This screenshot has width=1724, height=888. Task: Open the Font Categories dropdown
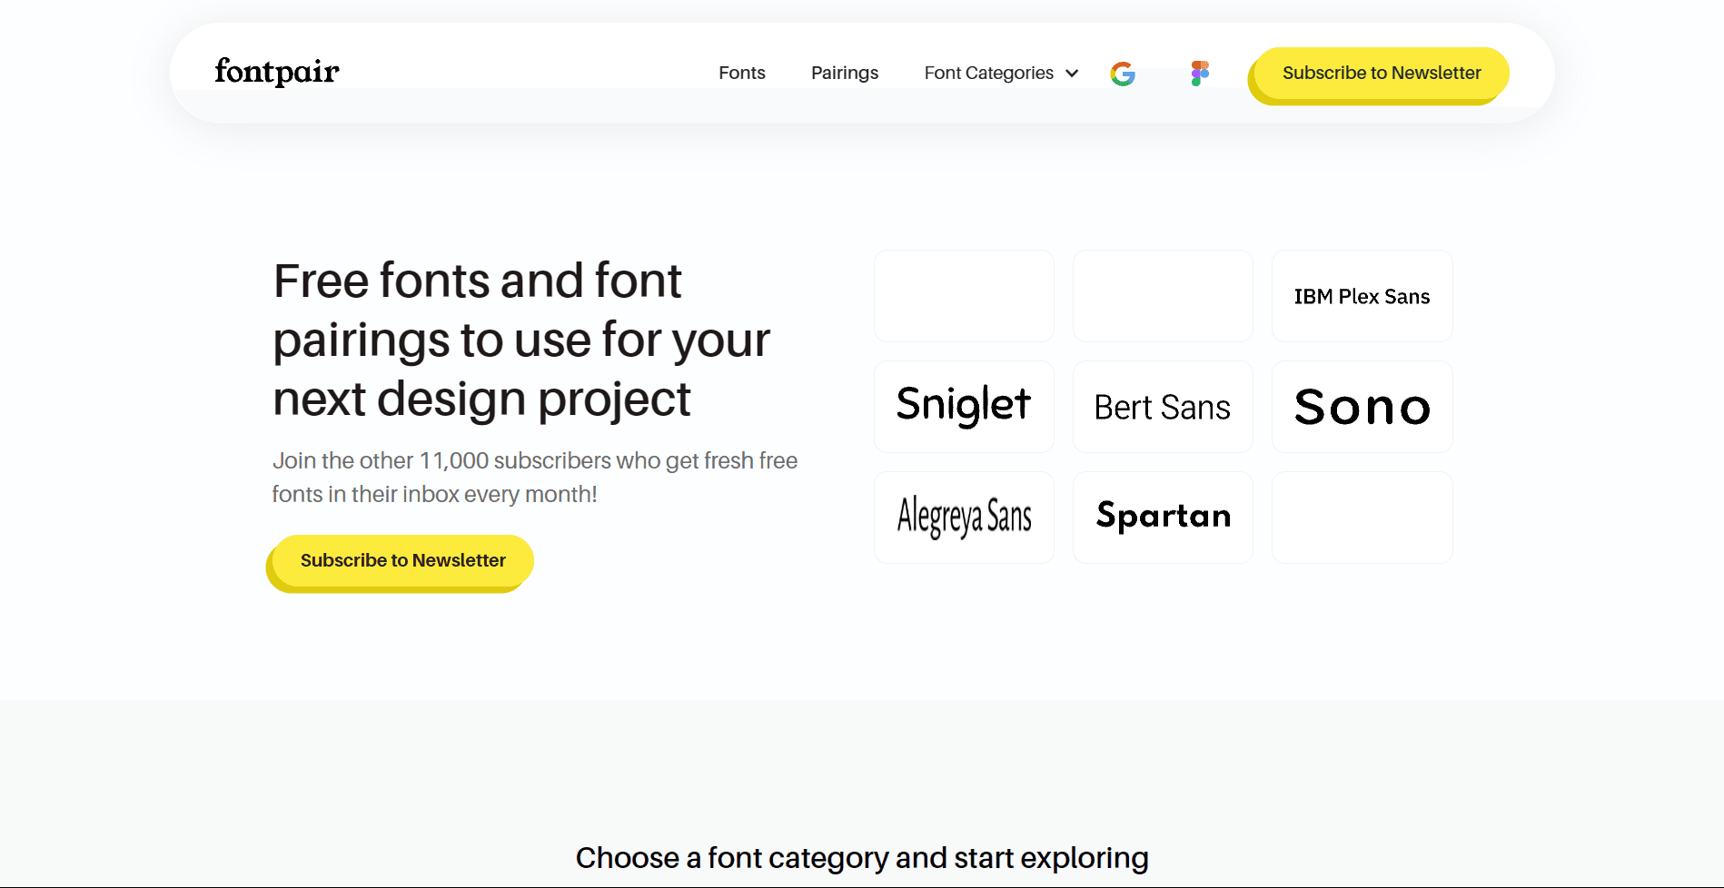[x=988, y=73]
